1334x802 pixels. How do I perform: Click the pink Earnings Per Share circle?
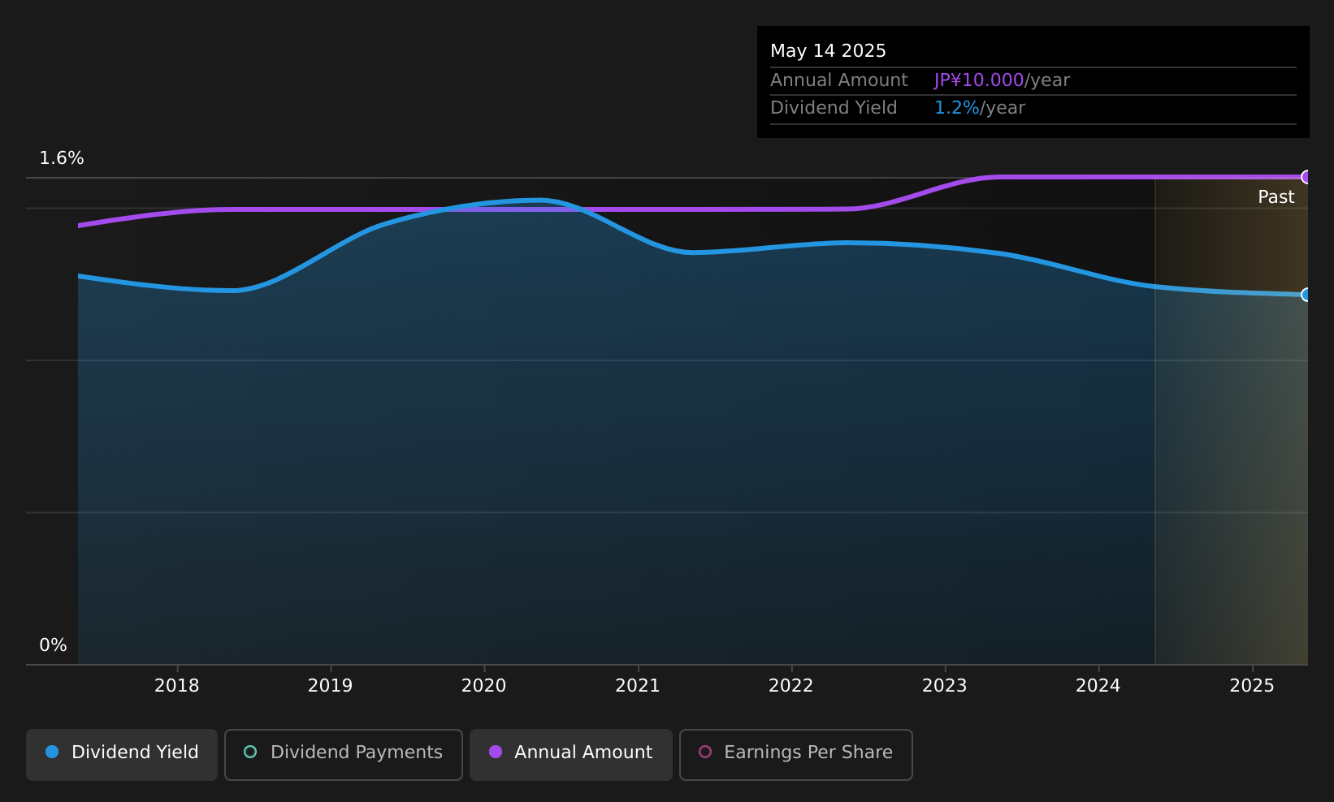(x=705, y=752)
